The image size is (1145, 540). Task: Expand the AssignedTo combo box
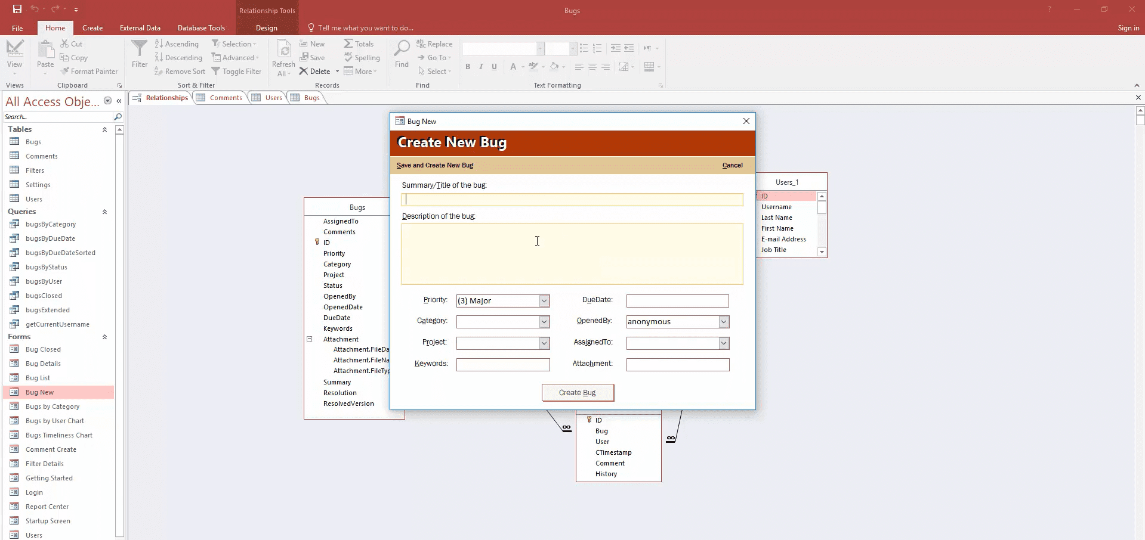coord(723,343)
